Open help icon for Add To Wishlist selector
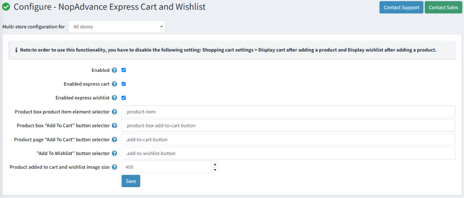 tap(115, 153)
